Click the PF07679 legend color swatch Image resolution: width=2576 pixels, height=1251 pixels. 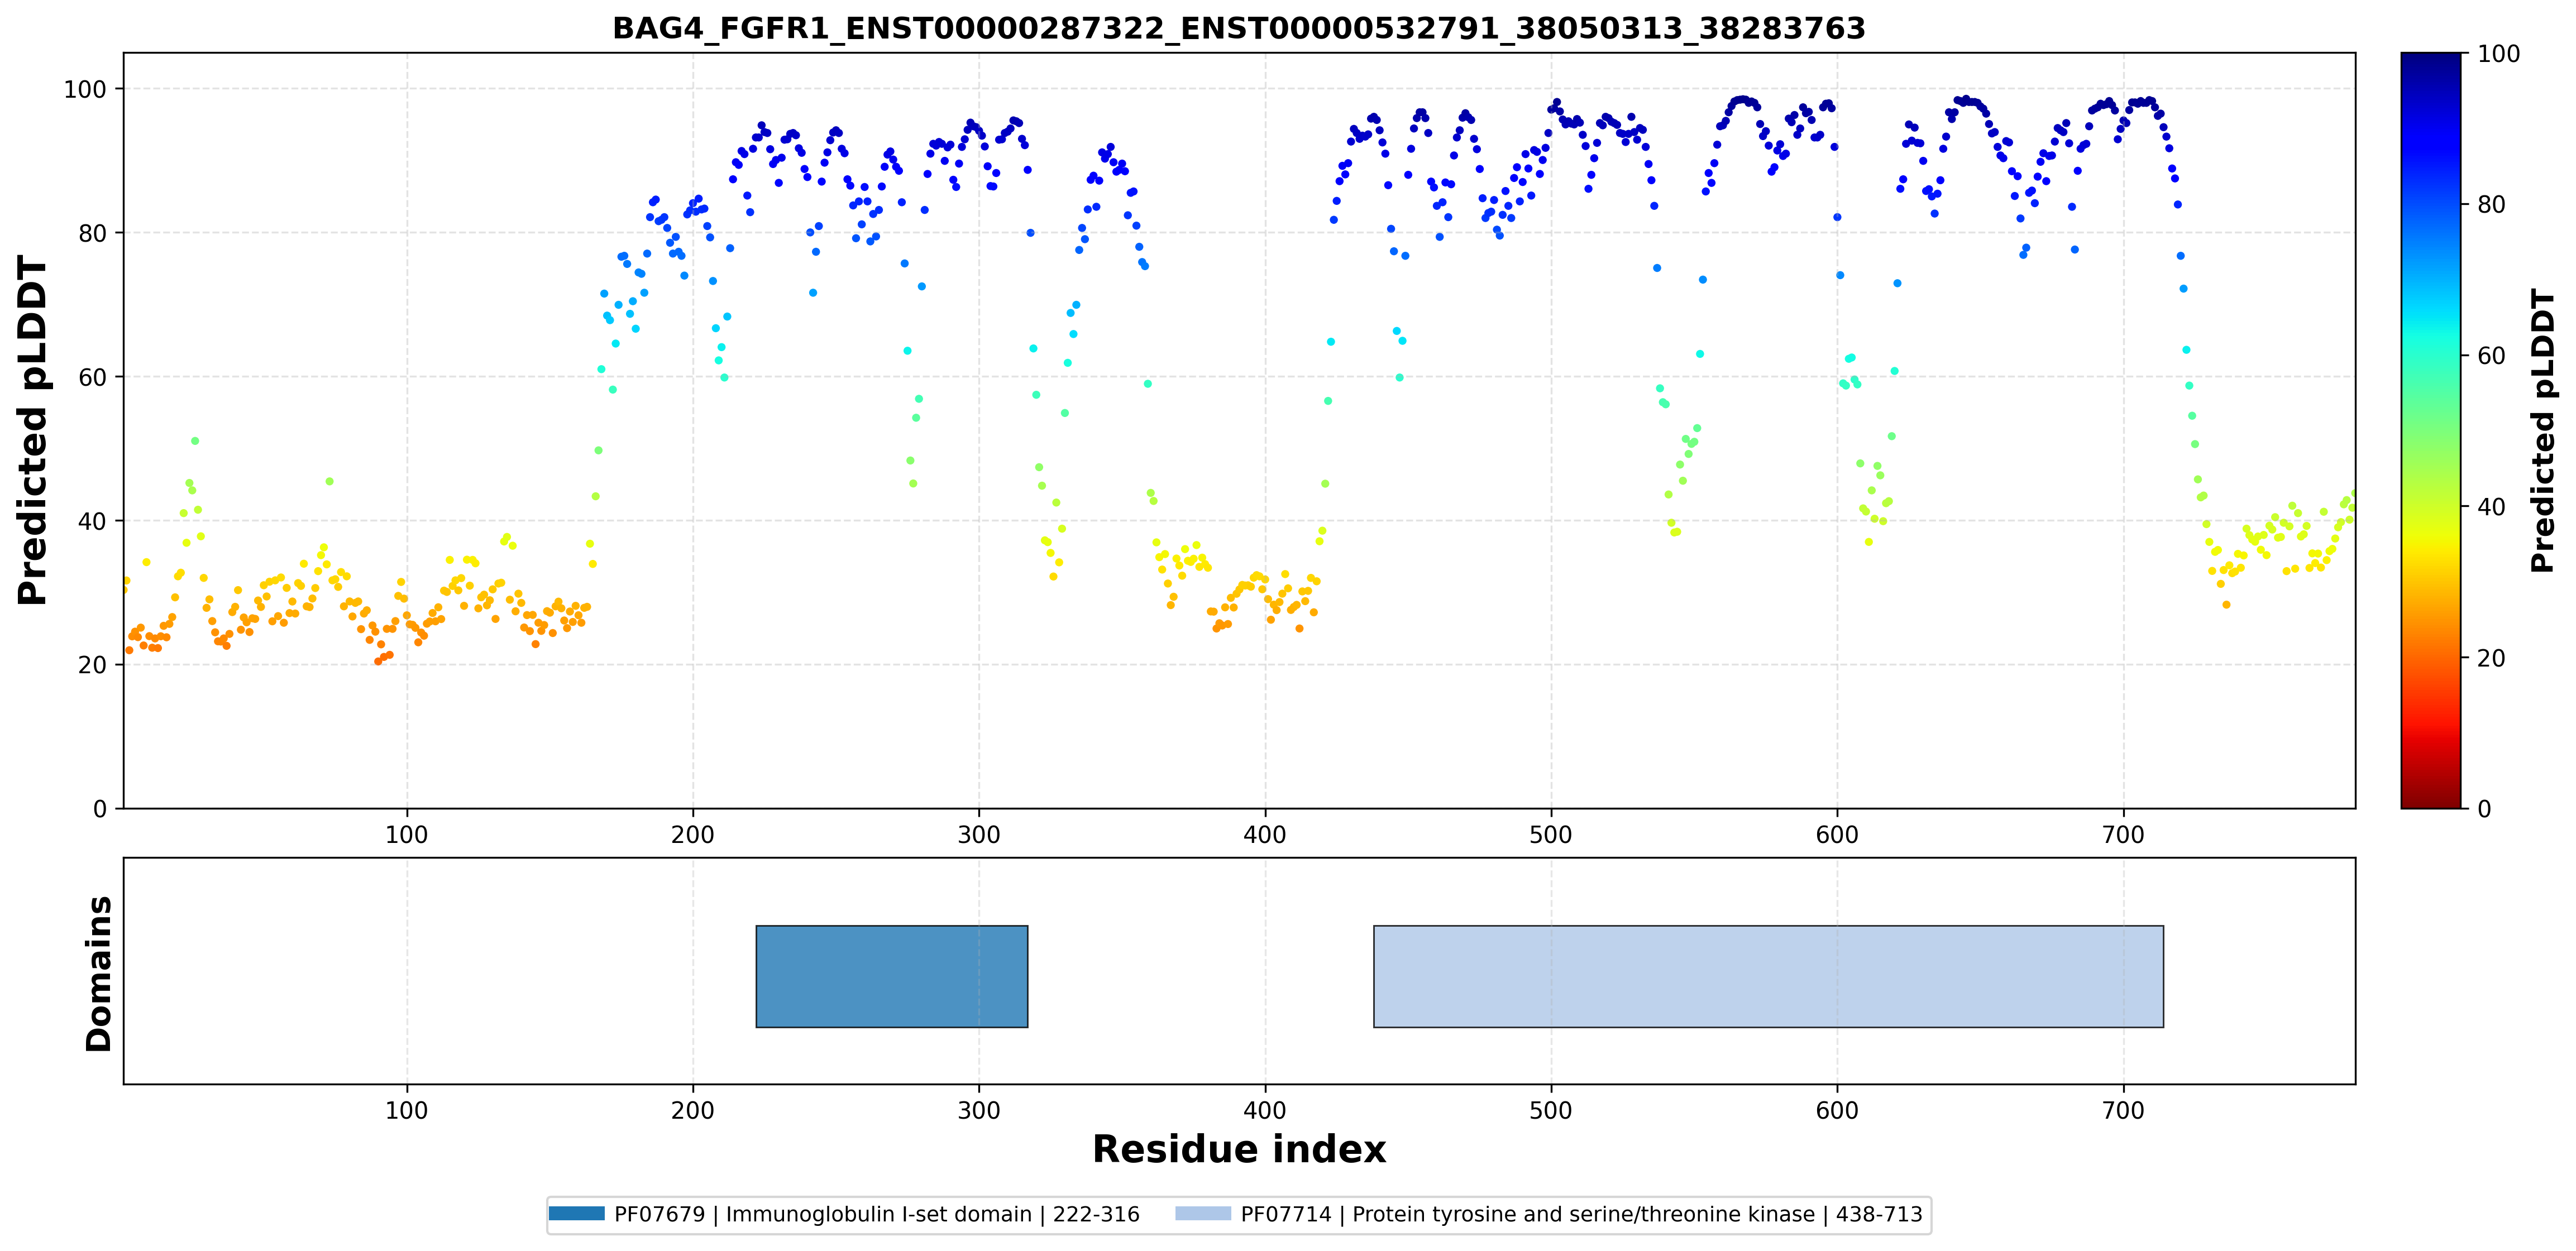[577, 1213]
